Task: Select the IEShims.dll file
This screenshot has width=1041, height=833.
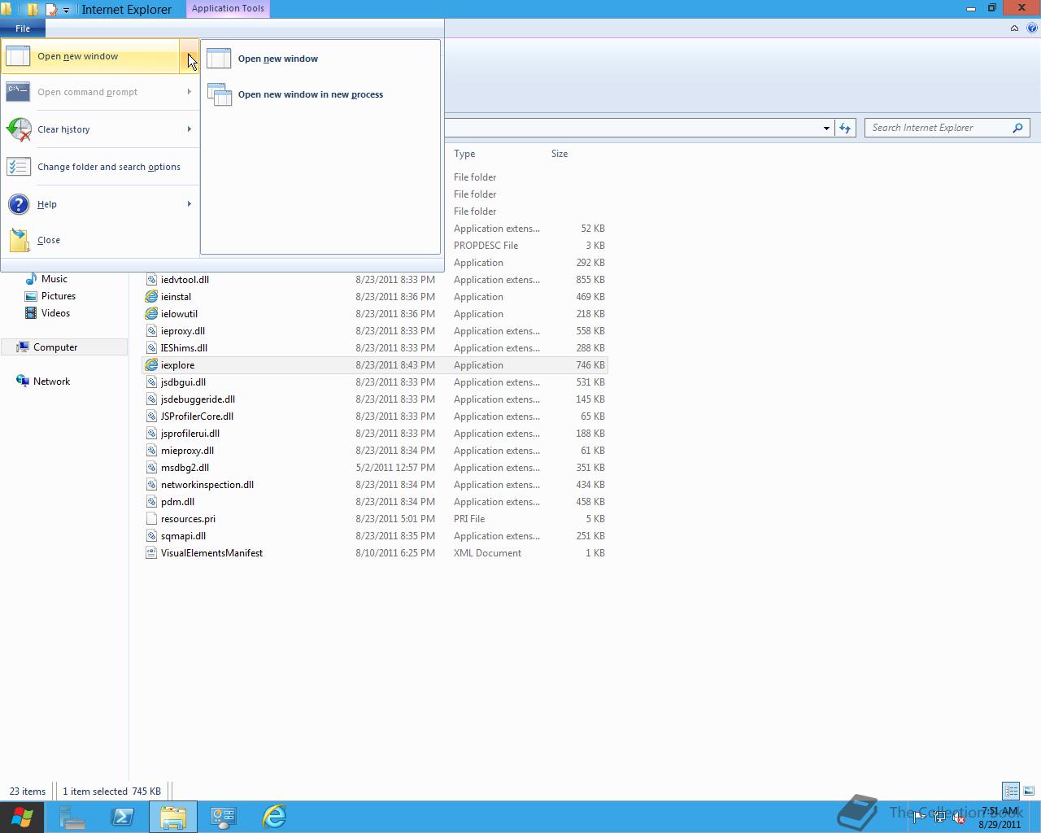Action: 375,348
